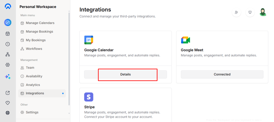
Task: Open Analytics from the sidebar
Action: pos(33,85)
